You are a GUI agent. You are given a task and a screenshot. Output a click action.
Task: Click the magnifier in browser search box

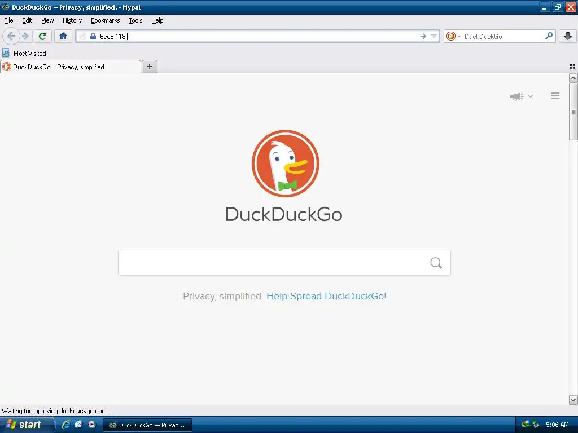(549, 36)
